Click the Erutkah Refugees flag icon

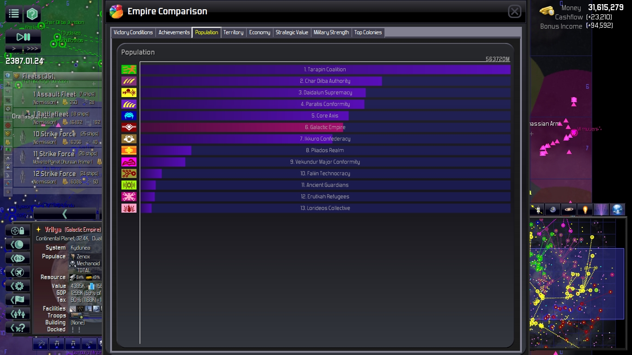coord(129,196)
